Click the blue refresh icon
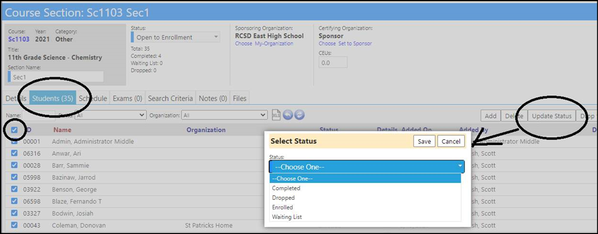Image resolution: width=598 pixels, height=234 pixels. (300, 115)
